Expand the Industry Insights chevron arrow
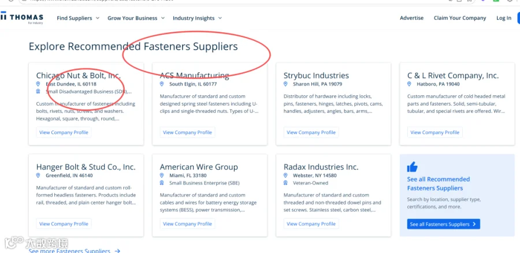Image resolution: width=520 pixels, height=253 pixels. (220, 18)
